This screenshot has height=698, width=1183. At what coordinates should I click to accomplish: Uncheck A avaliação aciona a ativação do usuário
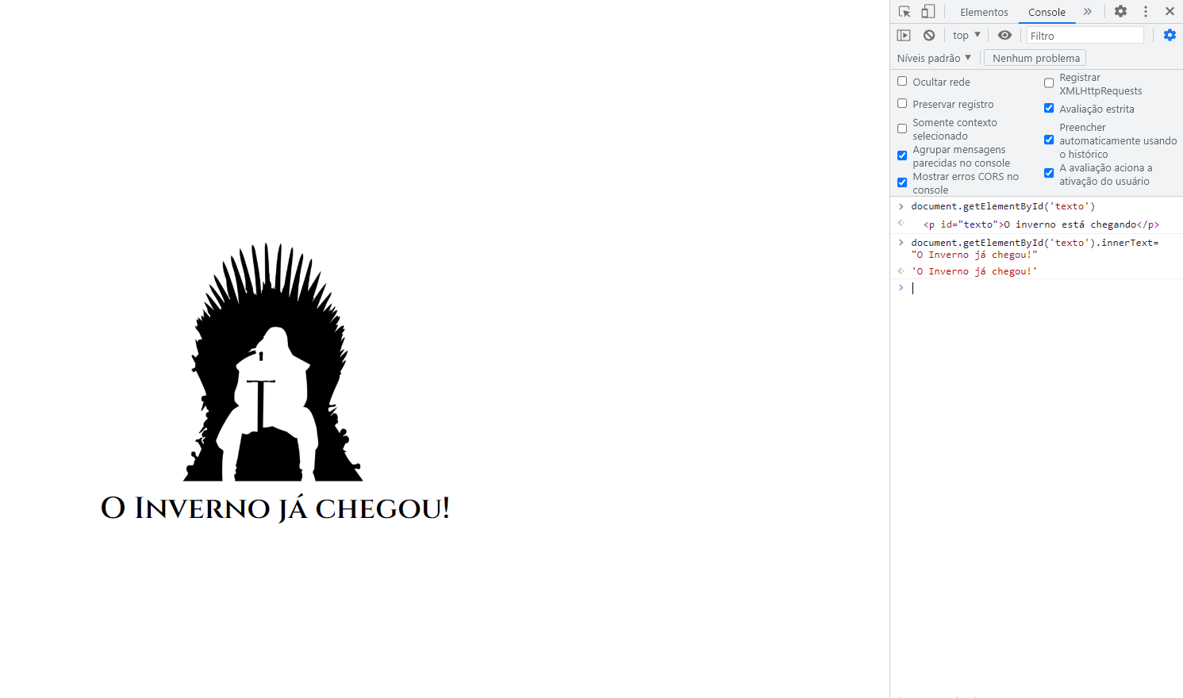[x=1049, y=174]
